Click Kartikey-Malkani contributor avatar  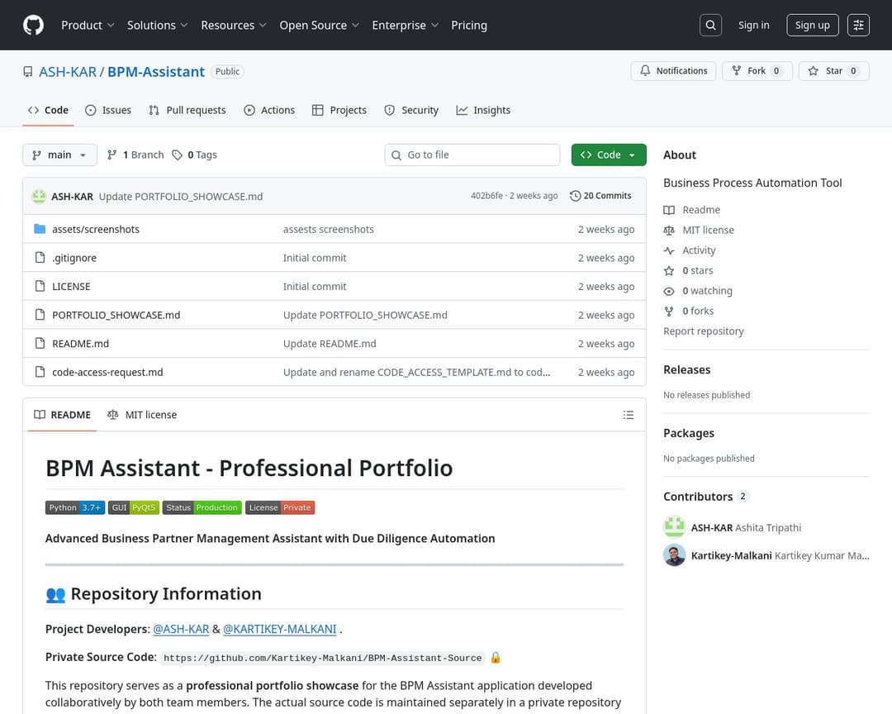pos(675,555)
